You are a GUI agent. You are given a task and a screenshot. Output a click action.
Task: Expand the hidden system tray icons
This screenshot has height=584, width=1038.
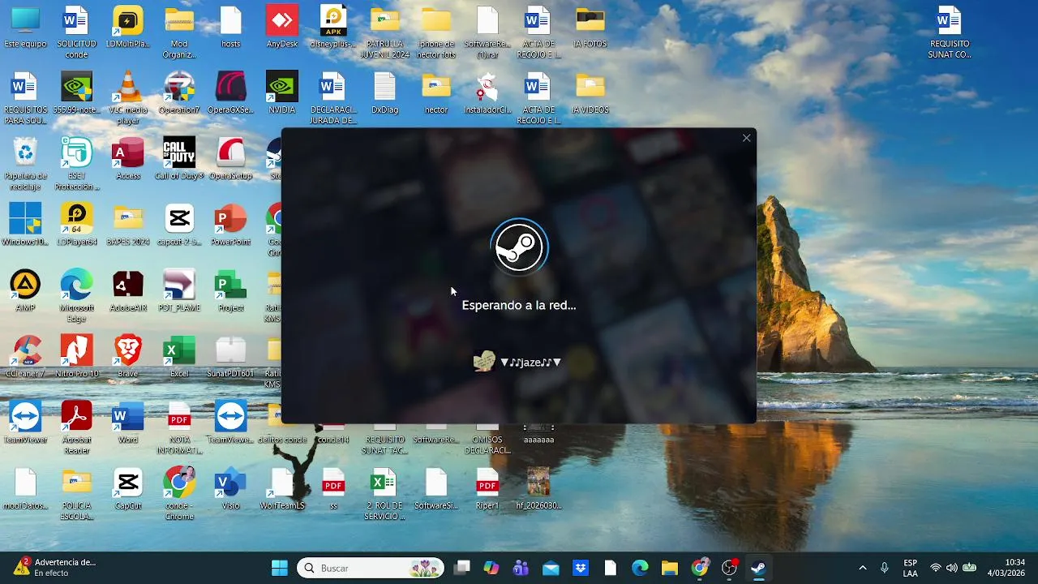862,568
